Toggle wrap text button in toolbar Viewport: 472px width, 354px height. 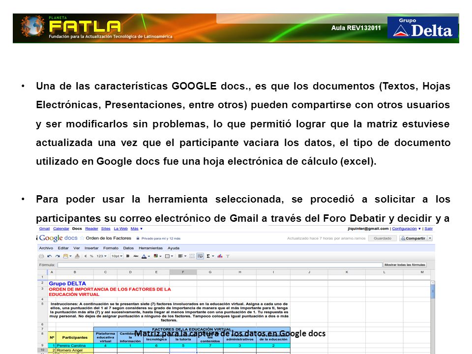[x=200, y=256]
